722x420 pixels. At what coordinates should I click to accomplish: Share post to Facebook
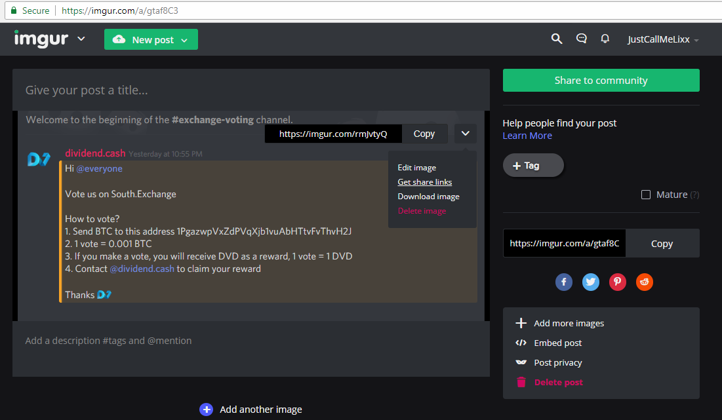[563, 282]
